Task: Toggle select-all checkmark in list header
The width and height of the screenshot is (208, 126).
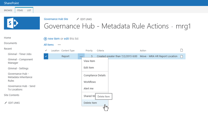Action: (46, 50)
